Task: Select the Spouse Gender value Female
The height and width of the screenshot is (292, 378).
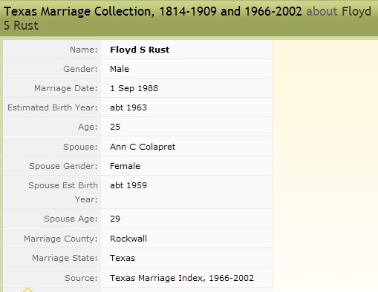Action: 125,166
